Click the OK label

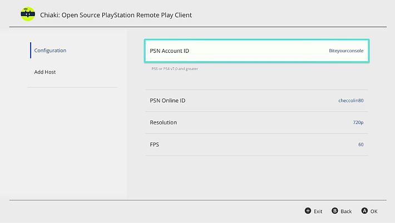click(374, 211)
